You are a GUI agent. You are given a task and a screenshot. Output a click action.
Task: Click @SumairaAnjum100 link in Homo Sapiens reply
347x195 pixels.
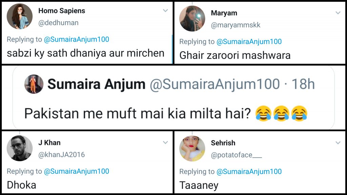coord(77,39)
